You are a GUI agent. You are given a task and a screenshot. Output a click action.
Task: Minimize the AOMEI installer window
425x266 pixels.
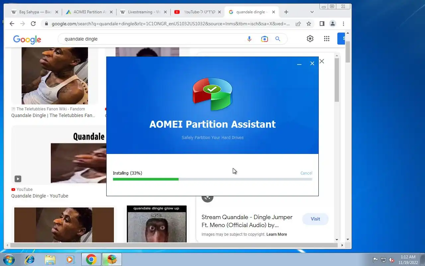coord(299,64)
